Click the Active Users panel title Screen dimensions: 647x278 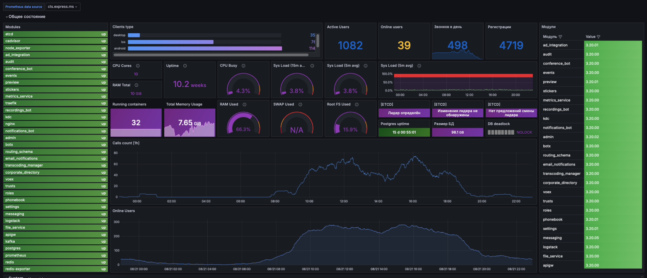click(x=338, y=27)
